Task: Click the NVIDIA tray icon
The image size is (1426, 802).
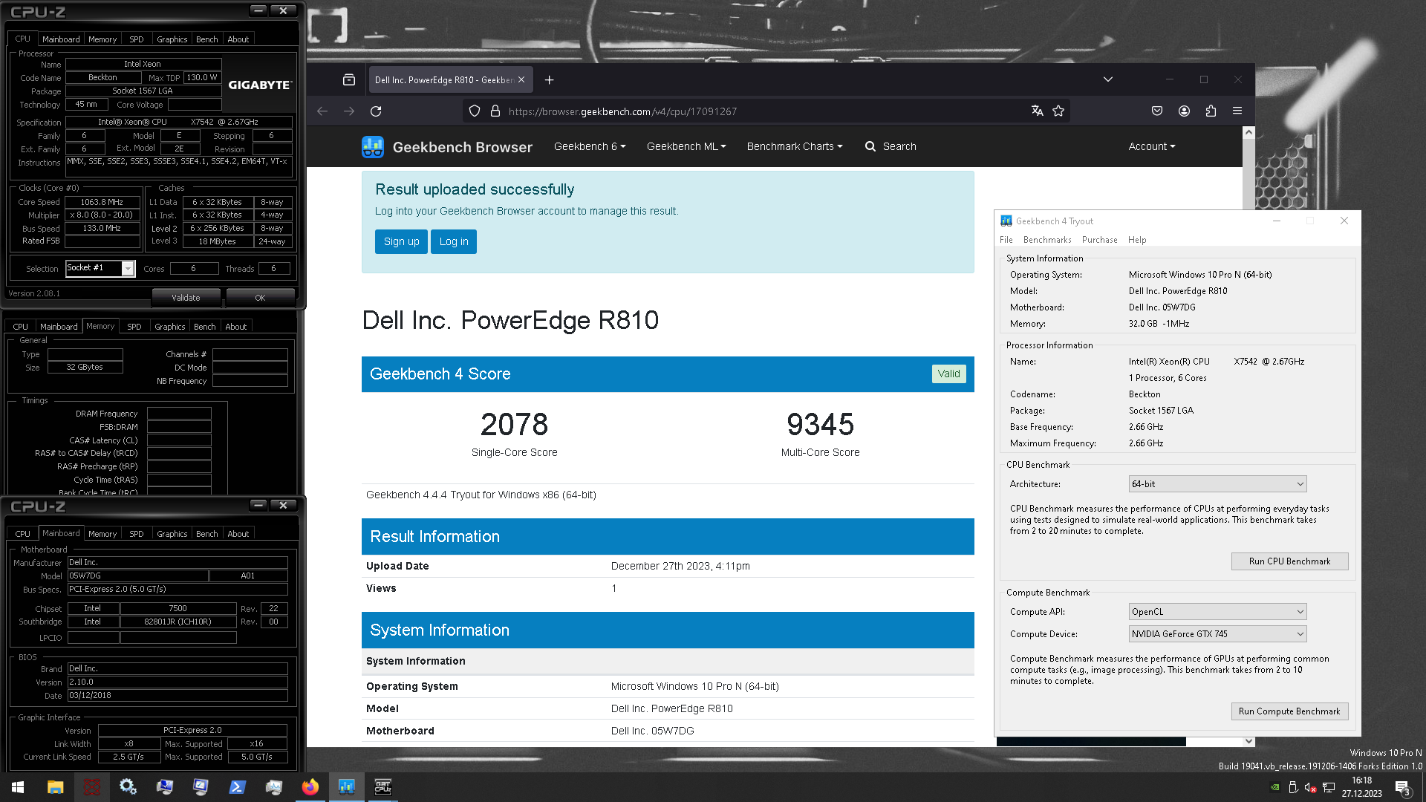Action: coord(1275,787)
